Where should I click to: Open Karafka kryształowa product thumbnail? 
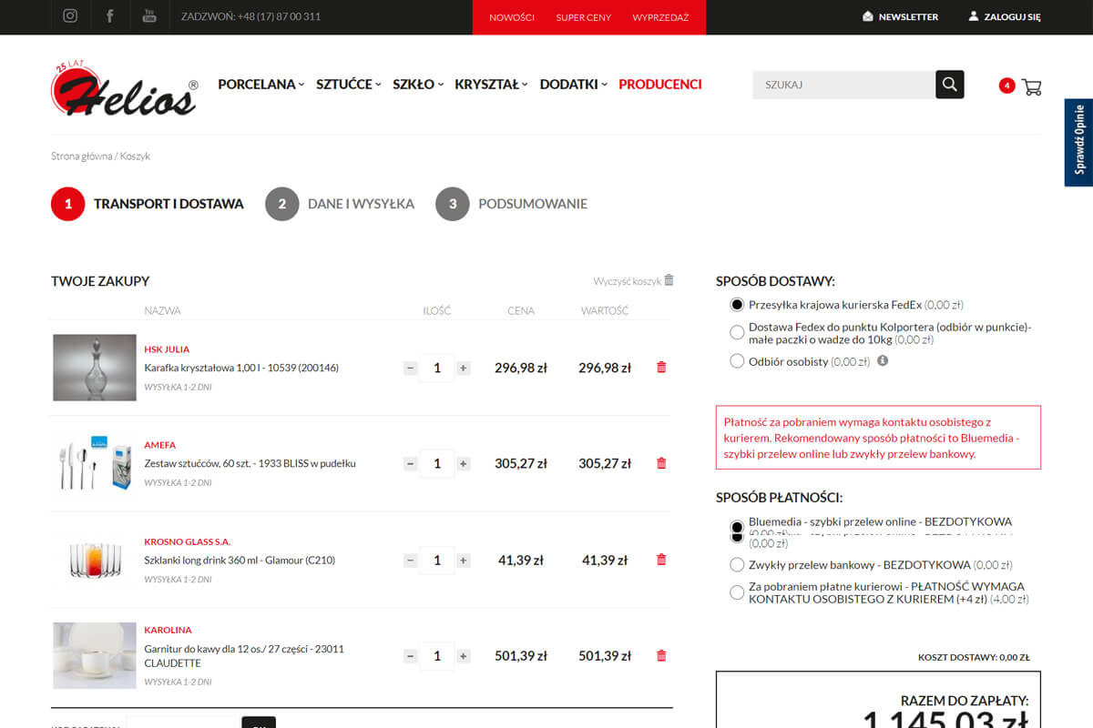pyautogui.click(x=95, y=368)
